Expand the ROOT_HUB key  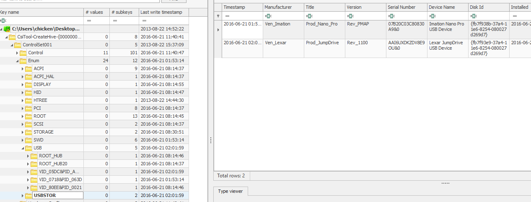28,156
